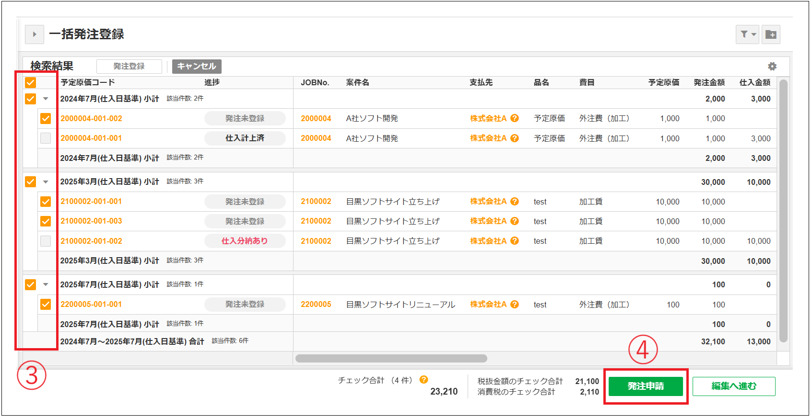Open cost code 2100002-001-003 link
The image size is (812, 419).
91,221
